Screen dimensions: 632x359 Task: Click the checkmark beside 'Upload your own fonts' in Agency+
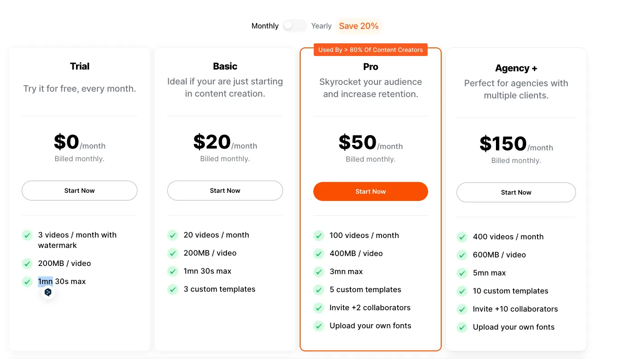[462, 327]
